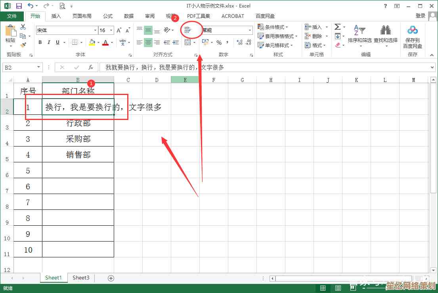Toggle center horizontal alignment
Screen dimensions: 438x293
[x=148, y=42]
